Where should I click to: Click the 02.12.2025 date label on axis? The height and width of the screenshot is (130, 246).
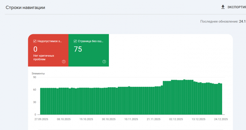176,119
